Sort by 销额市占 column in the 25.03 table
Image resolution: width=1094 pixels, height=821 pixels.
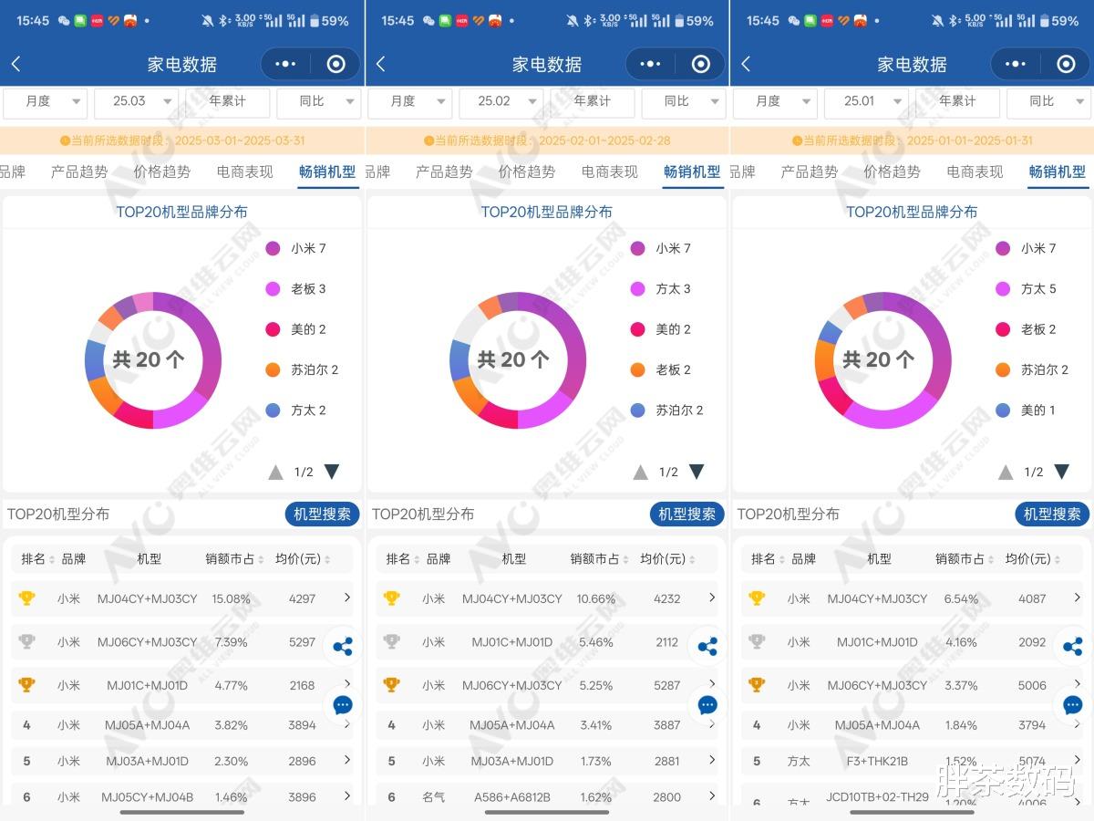click(235, 558)
